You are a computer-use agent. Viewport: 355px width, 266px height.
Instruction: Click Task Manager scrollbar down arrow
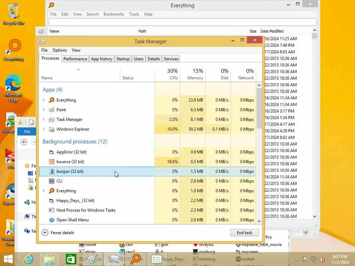[x=259, y=221]
